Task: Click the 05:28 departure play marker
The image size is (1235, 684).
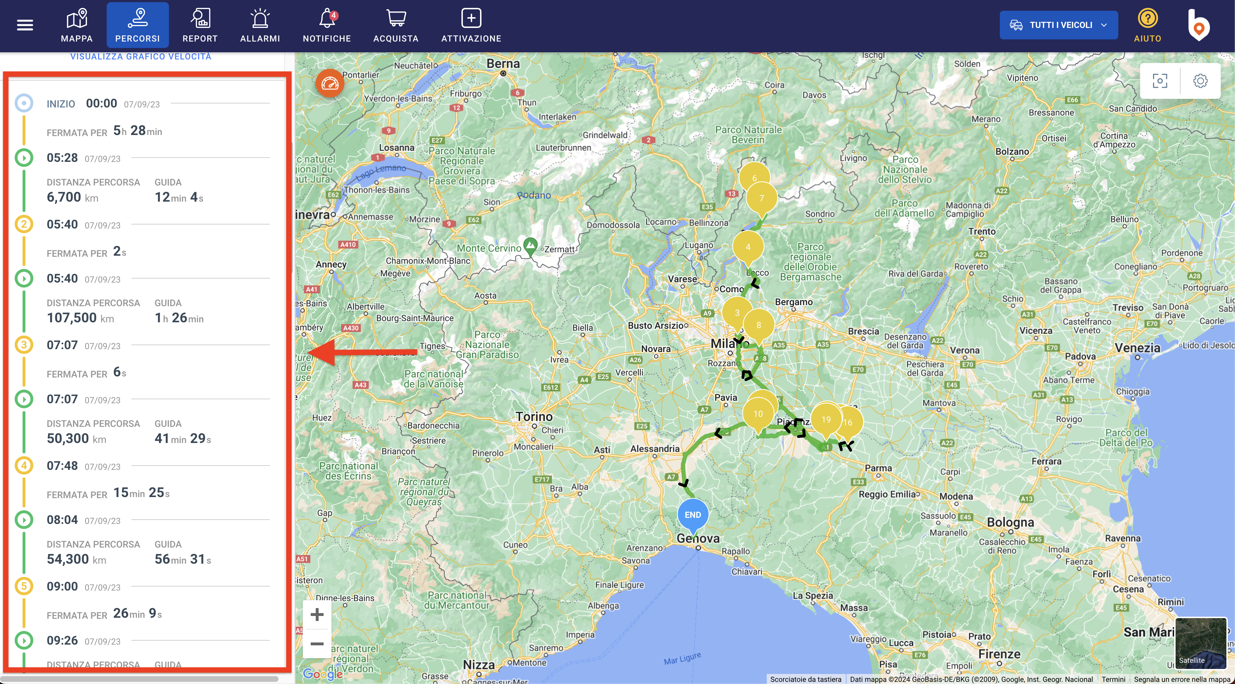Action: [x=24, y=157]
